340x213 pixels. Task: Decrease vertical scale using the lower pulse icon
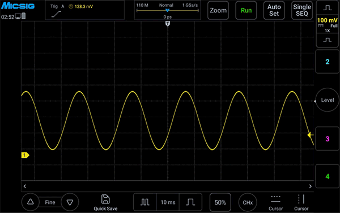[x=328, y=40]
